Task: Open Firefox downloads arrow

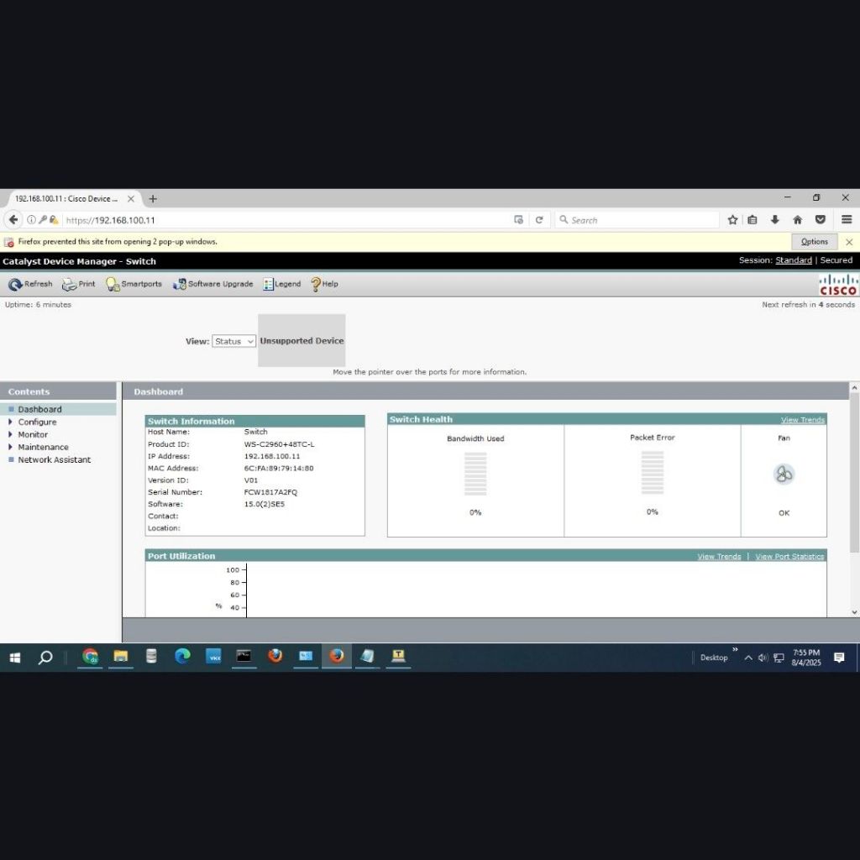Action: click(775, 220)
